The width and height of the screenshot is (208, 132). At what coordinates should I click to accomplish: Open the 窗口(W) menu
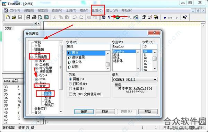click(x=112, y=10)
